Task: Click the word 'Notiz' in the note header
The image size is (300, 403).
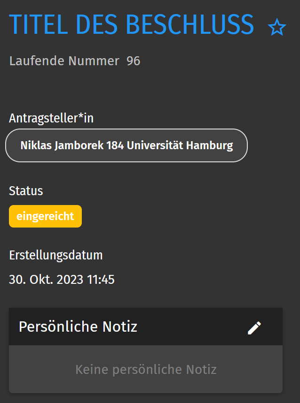Action: click(x=121, y=327)
